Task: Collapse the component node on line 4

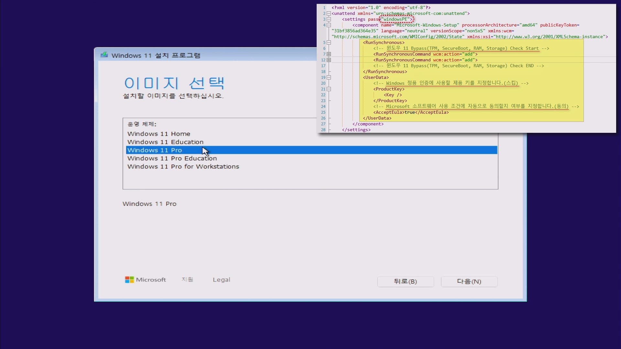Action: (329, 25)
